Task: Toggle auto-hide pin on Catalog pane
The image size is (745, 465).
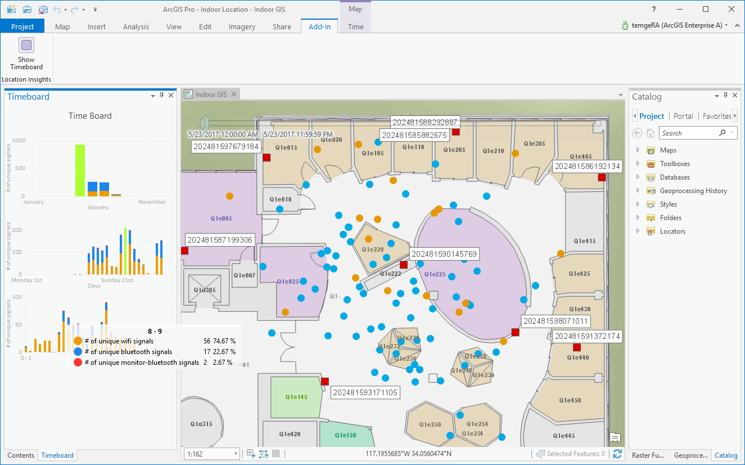Action: [x=726, y=96]
